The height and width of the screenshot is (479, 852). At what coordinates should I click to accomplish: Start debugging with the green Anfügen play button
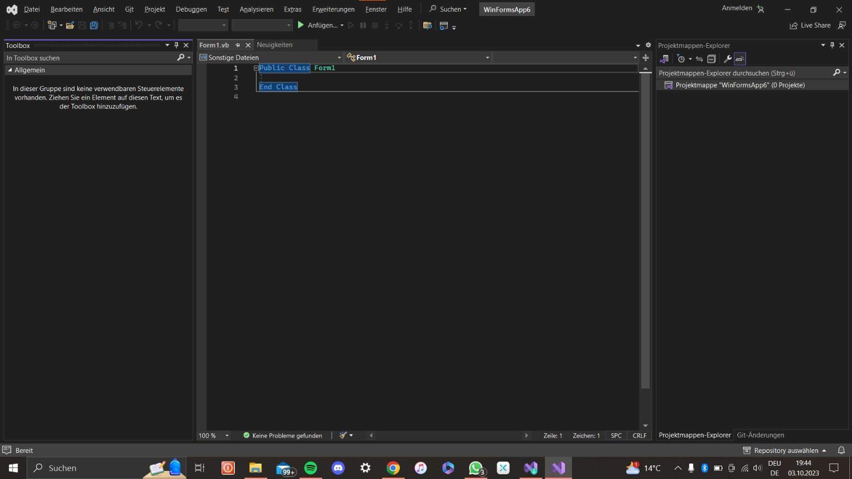tap(301, 25)
